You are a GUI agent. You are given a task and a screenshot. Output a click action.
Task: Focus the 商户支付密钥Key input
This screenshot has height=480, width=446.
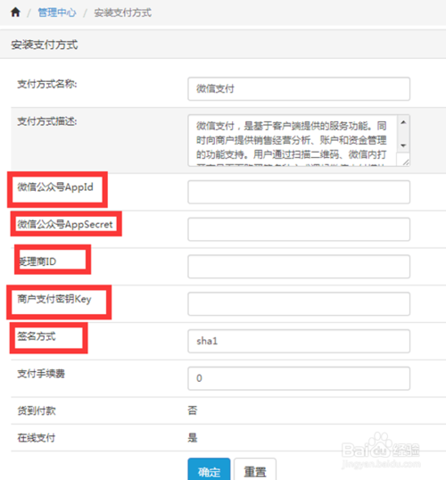coord(299,303)
